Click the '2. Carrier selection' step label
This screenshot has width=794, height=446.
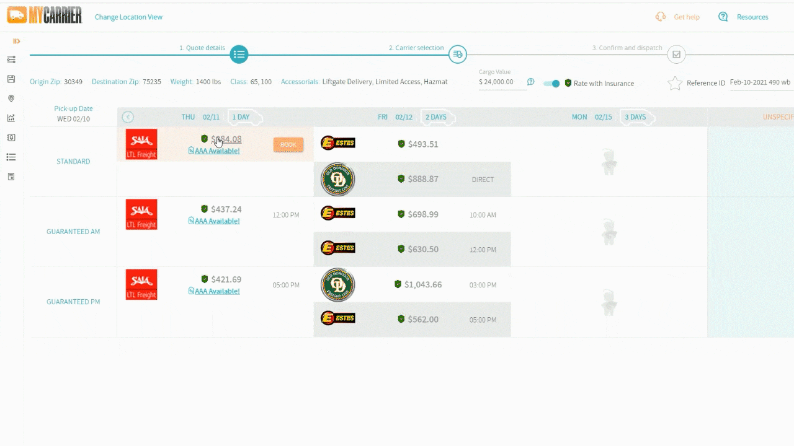[x=416, y=48]
